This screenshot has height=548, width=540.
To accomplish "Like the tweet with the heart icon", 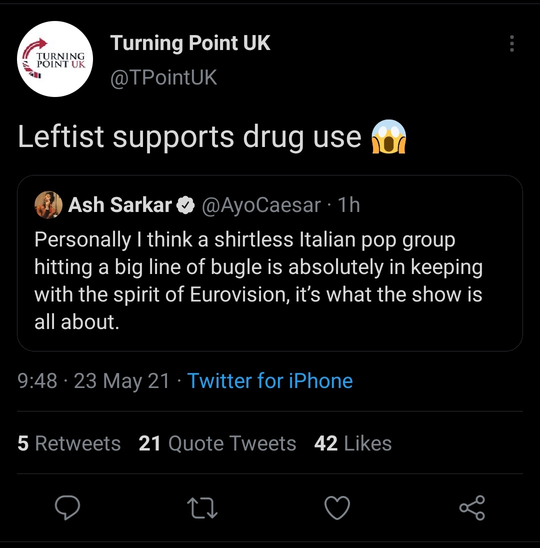I will coord(337,508).
